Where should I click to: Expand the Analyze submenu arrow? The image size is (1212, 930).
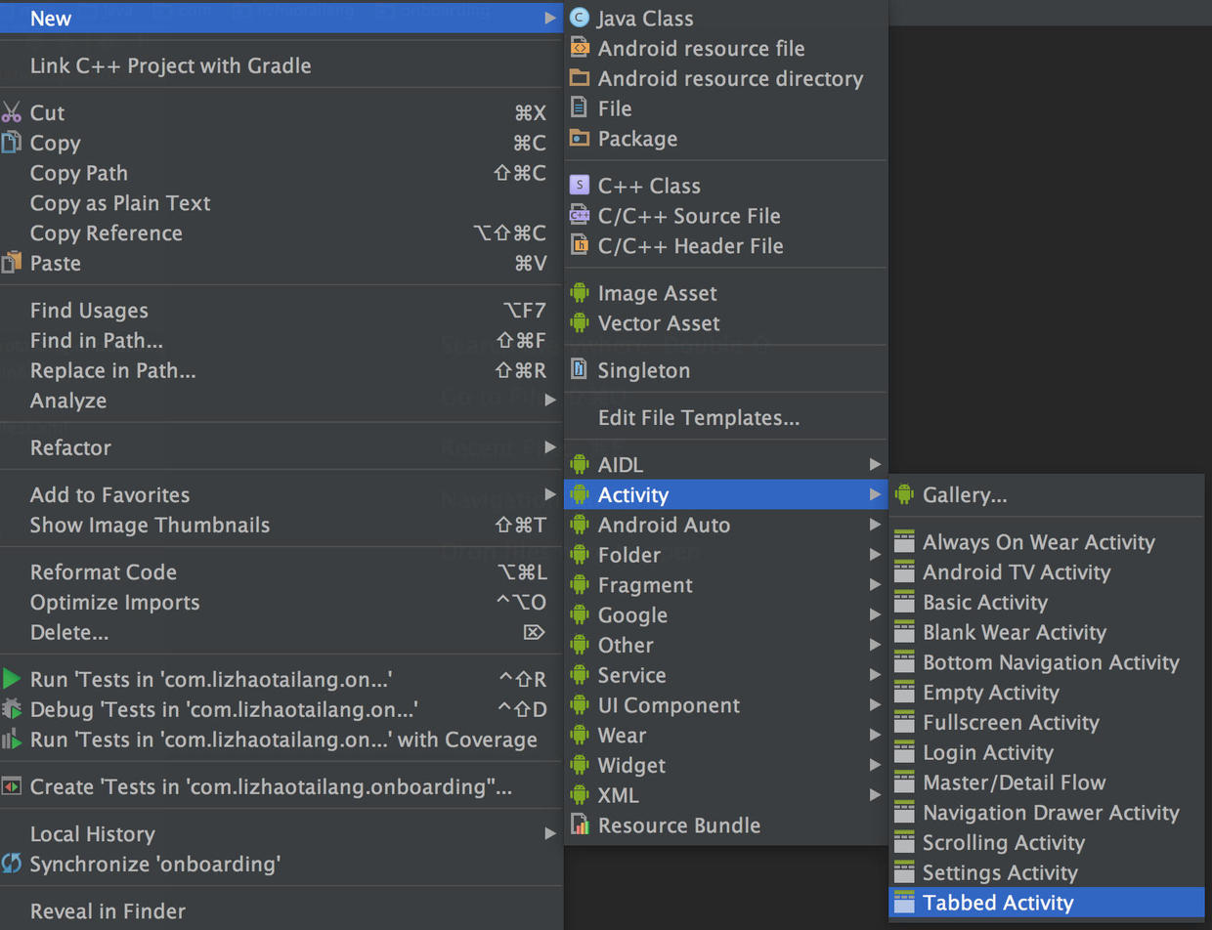click(x=550, y=401)
